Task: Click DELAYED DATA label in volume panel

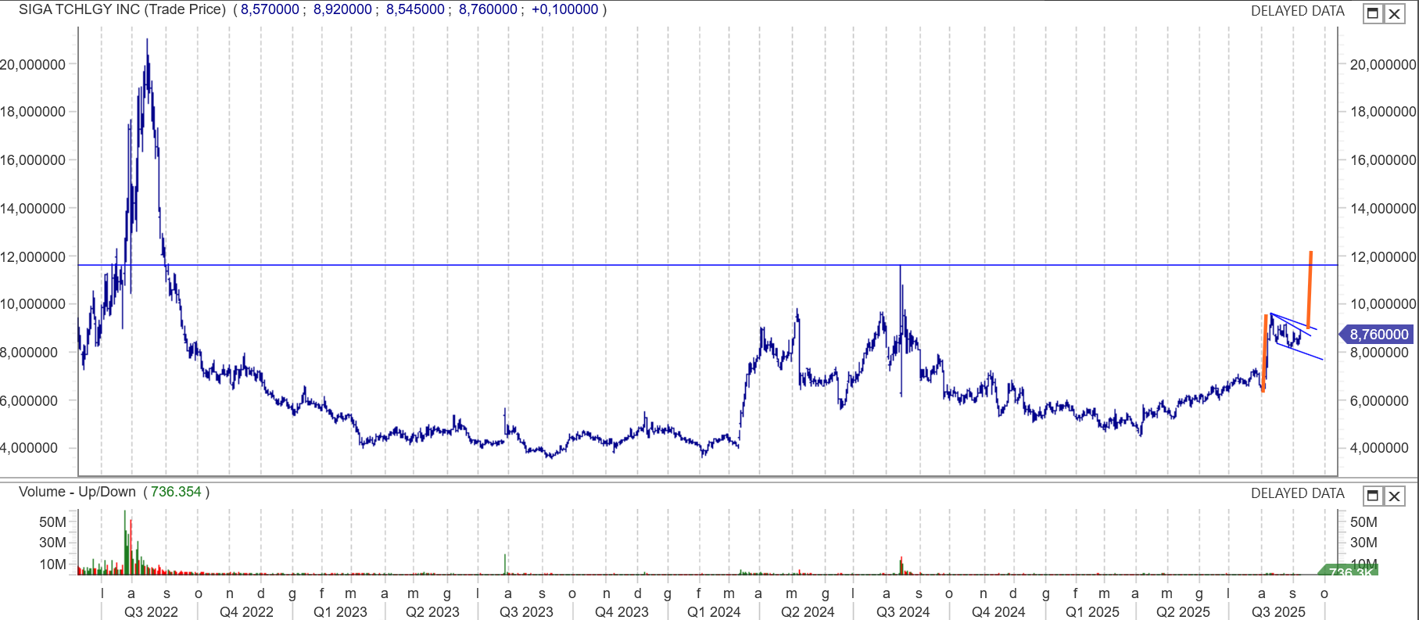Action: click(1297, 493)
